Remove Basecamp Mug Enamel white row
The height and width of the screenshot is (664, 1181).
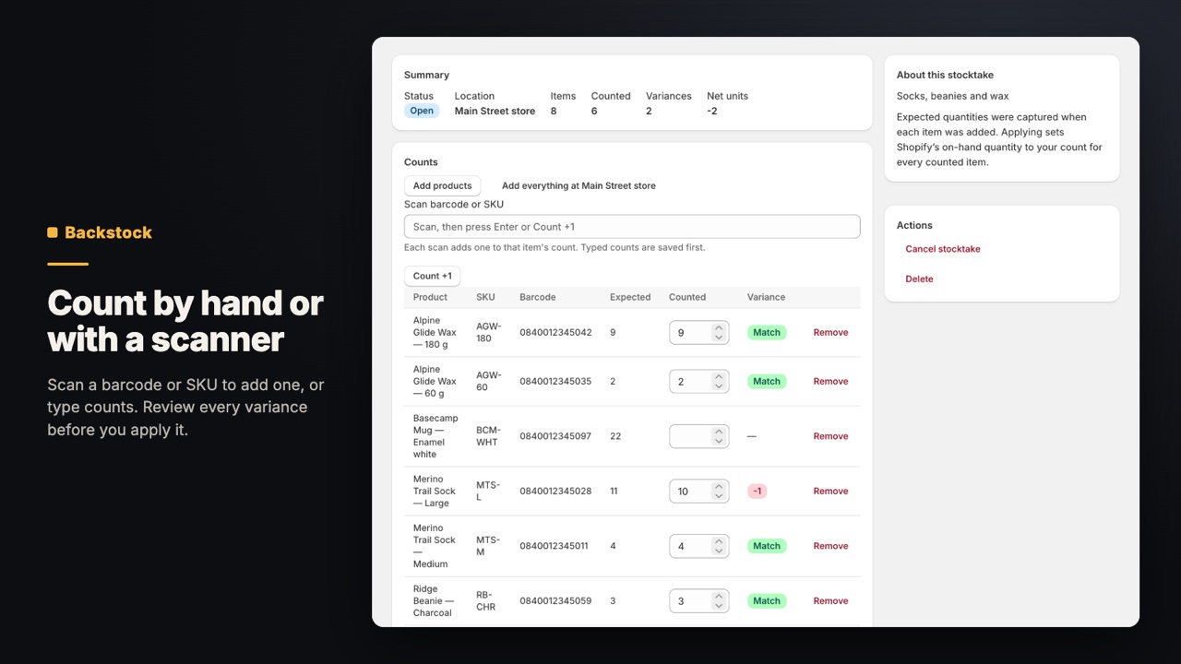[x=830, y=436]
